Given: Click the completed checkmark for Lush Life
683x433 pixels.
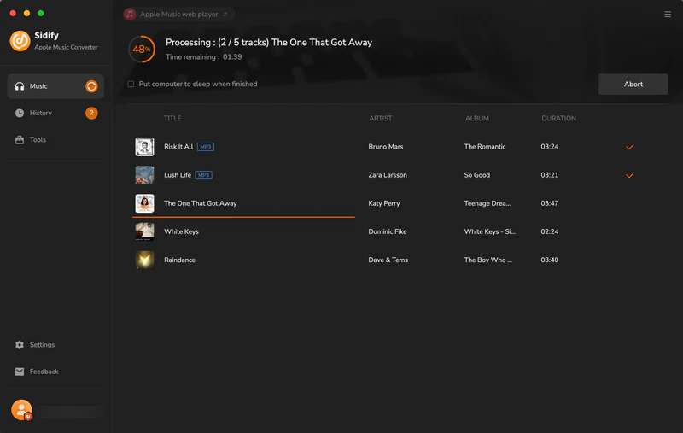Looking at the screenshot, I should pyautogui.click(x=630, y=176).
